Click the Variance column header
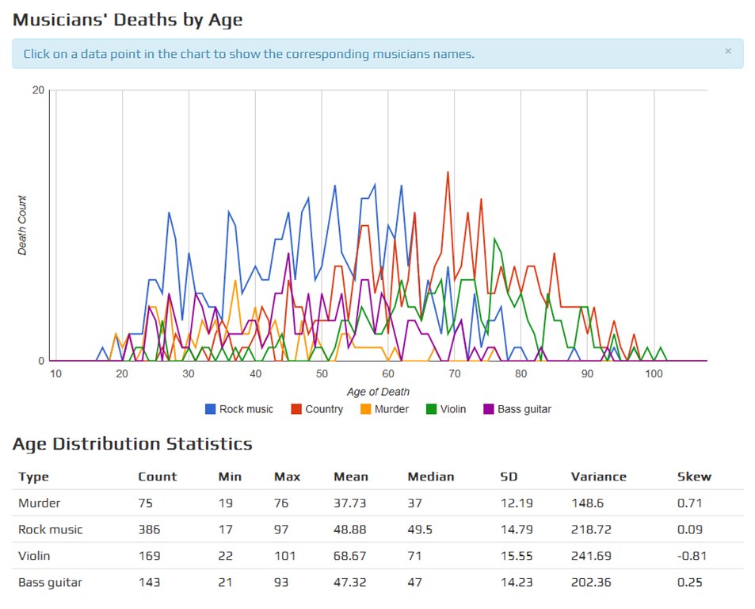755x609 pixels. (x=598, y=477)
